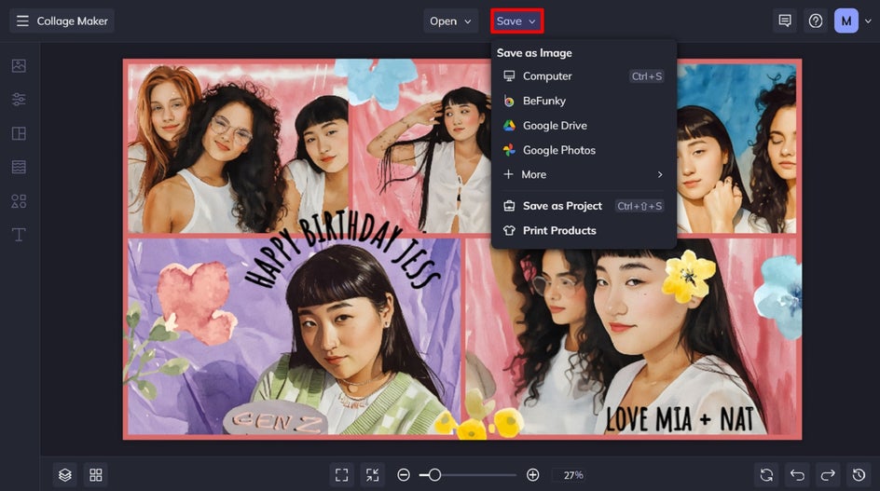Select the top-right blue background photo
Screen dimensions: 880x491
coord(736,147)
